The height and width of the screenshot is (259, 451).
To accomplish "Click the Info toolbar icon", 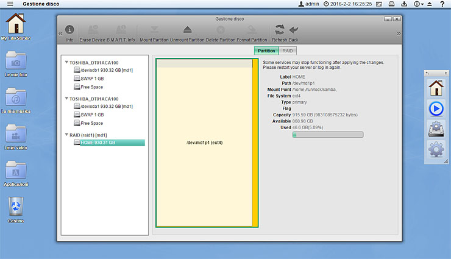I will [x=69, y=31].
